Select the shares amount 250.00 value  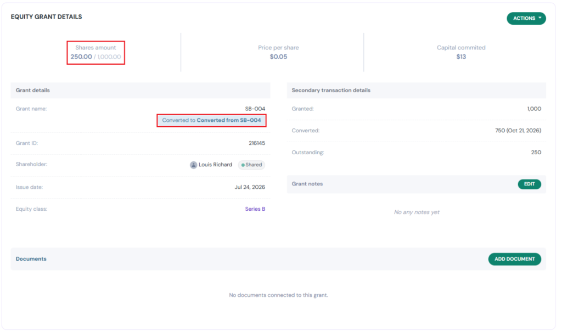click(x=81, y=57)
